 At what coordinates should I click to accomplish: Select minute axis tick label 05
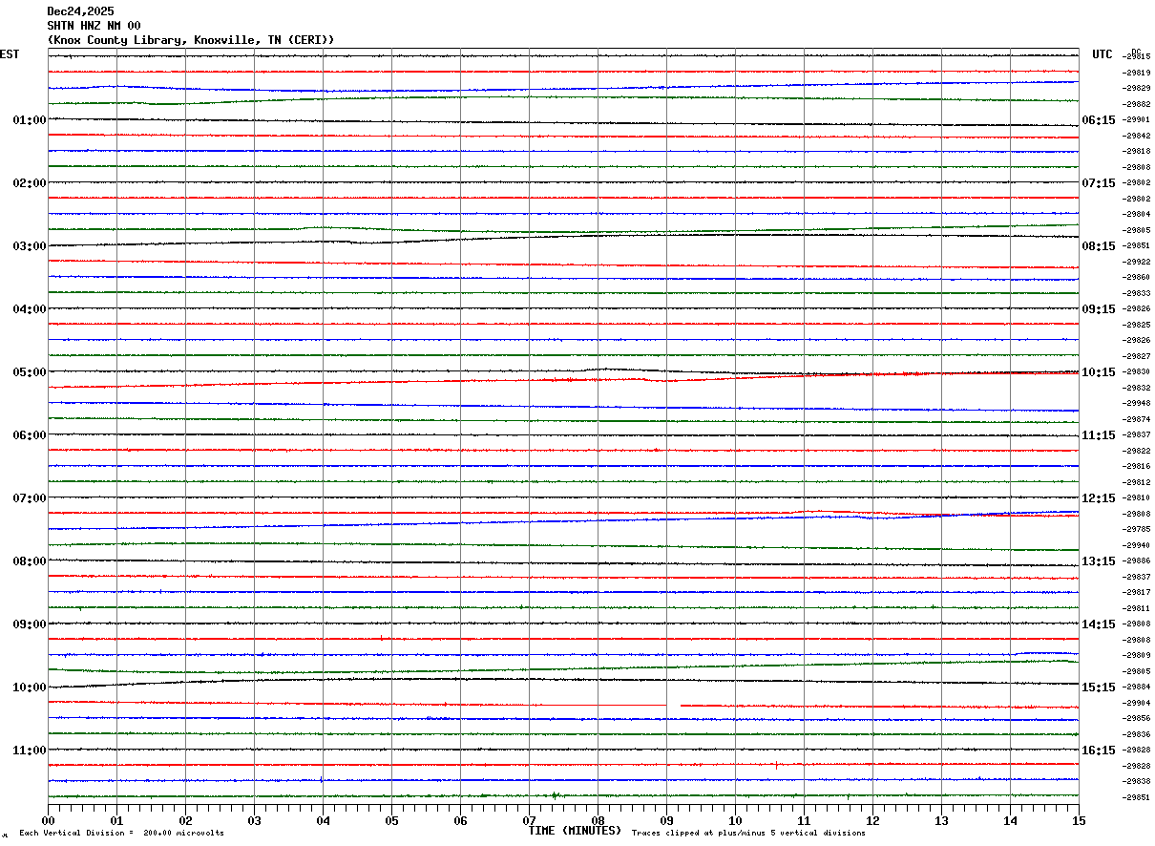(x=391, y=820)
